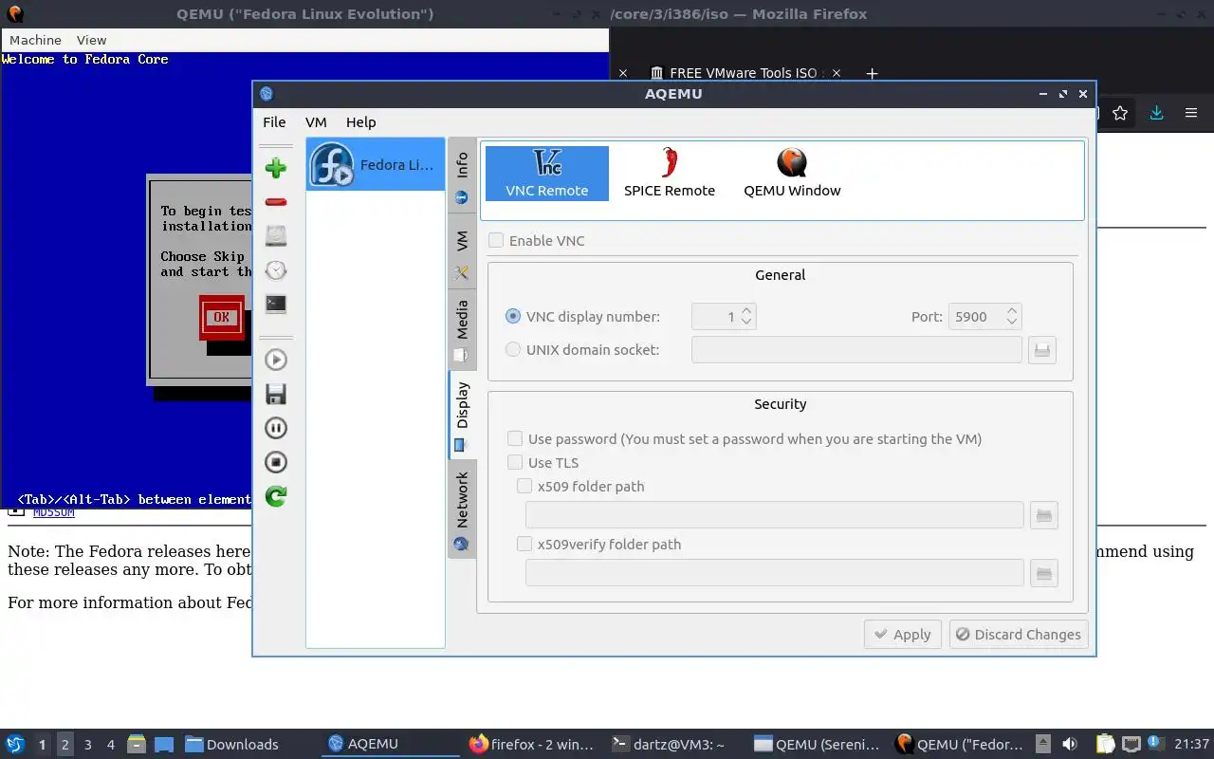The height and width of the screenshot is (759, 1214).
Task: Open the Firefox hamburger menu
Action: point(1191,113)
